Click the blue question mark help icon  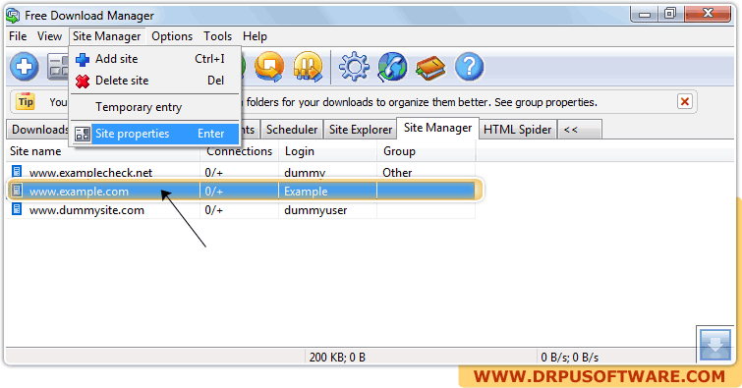469,67
